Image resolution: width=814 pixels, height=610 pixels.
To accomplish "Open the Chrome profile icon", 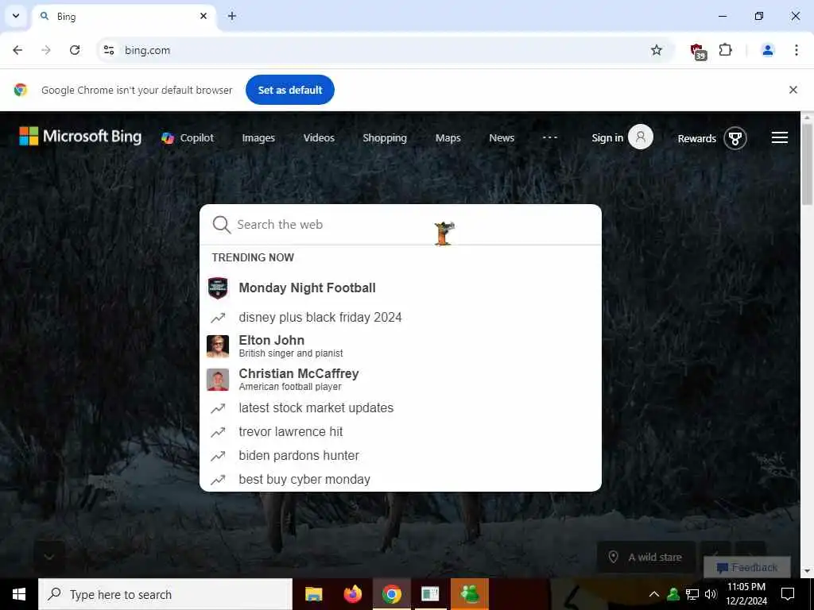I will point(767,50).
